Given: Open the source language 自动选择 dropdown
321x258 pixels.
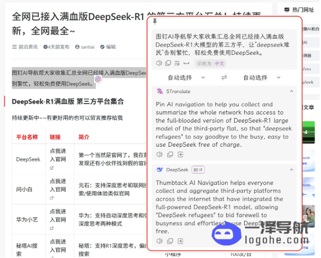Looking at the screenshot, I should coord(186,77).
